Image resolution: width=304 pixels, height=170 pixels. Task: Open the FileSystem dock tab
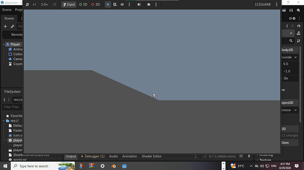12,92
